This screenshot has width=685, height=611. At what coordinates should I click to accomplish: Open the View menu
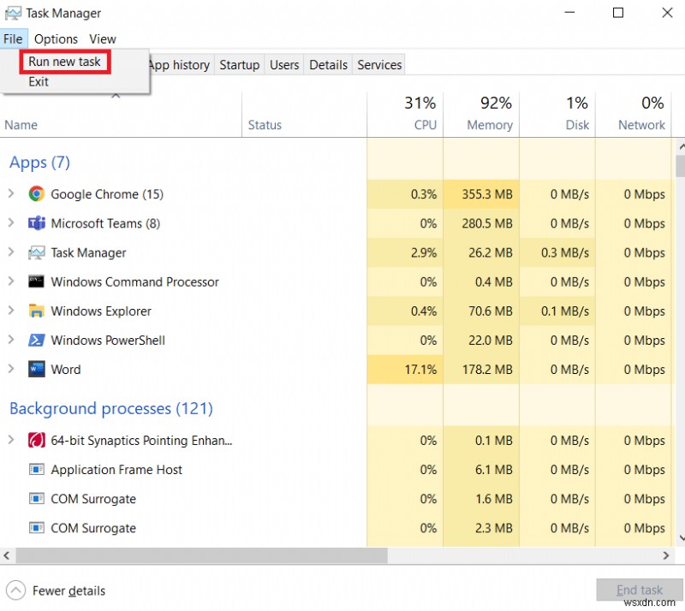[x=102, y=39]
